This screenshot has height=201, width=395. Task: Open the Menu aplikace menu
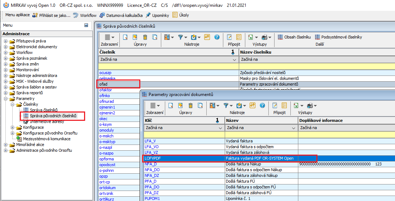pyautogui.click(x=17, y=15)
